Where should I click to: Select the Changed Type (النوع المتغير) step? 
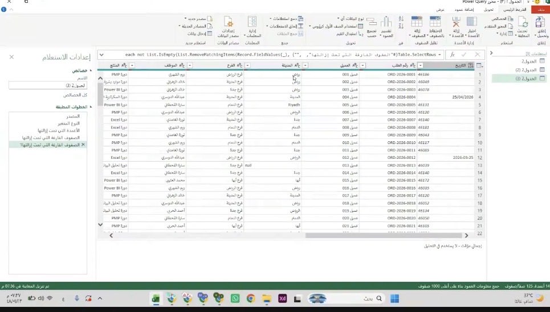[69, 124]
